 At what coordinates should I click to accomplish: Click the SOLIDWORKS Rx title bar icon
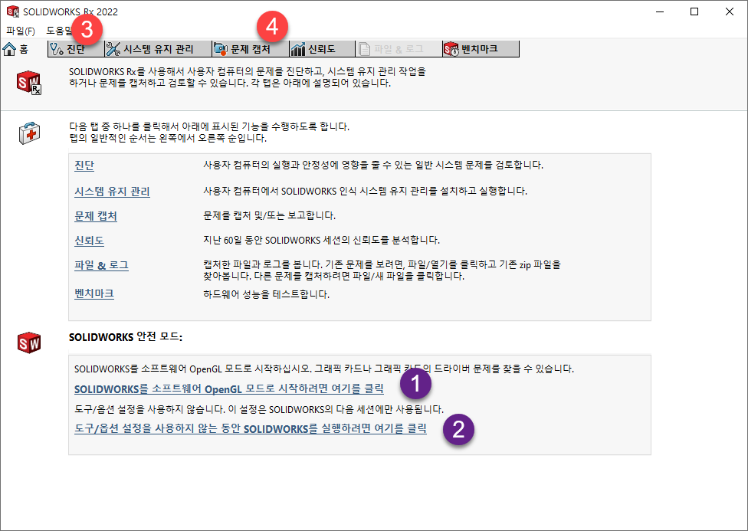tap(13, 11)
